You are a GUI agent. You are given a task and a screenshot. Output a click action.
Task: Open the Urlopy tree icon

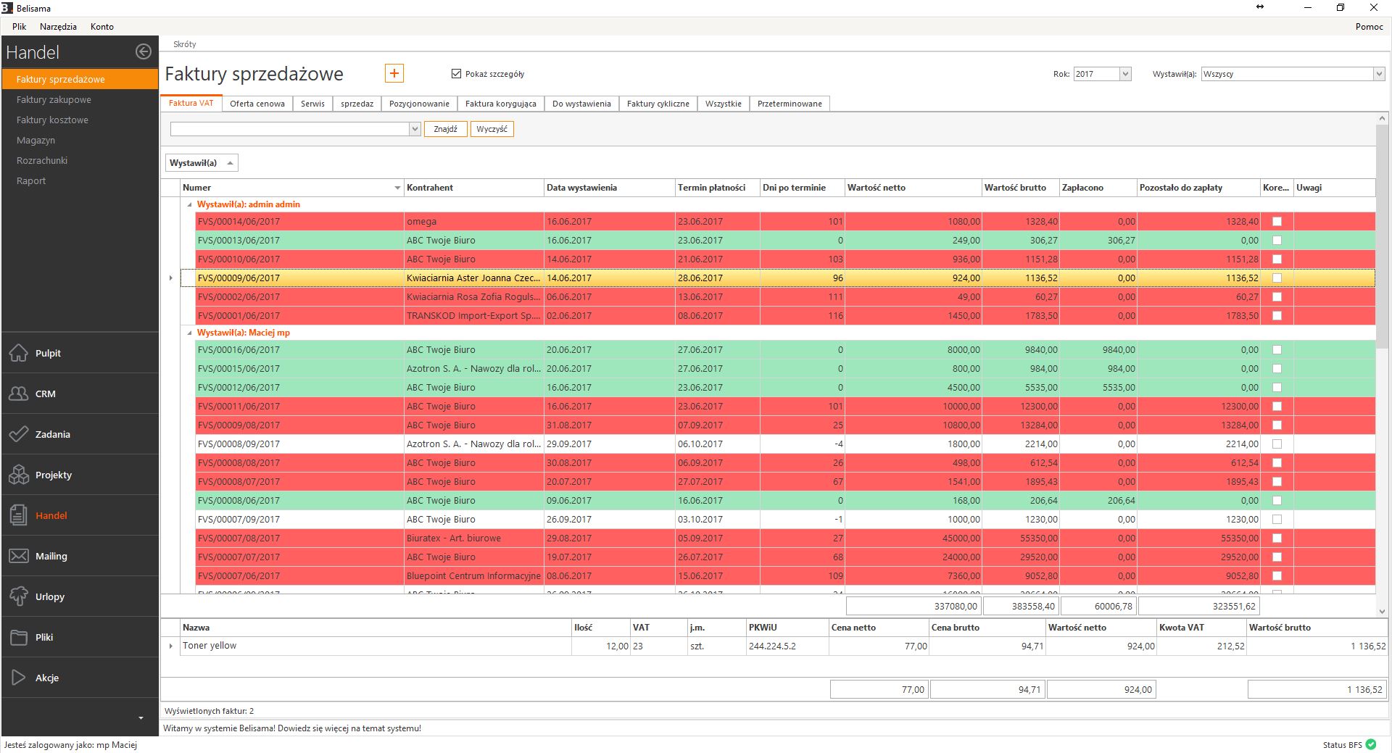(19, 596)
